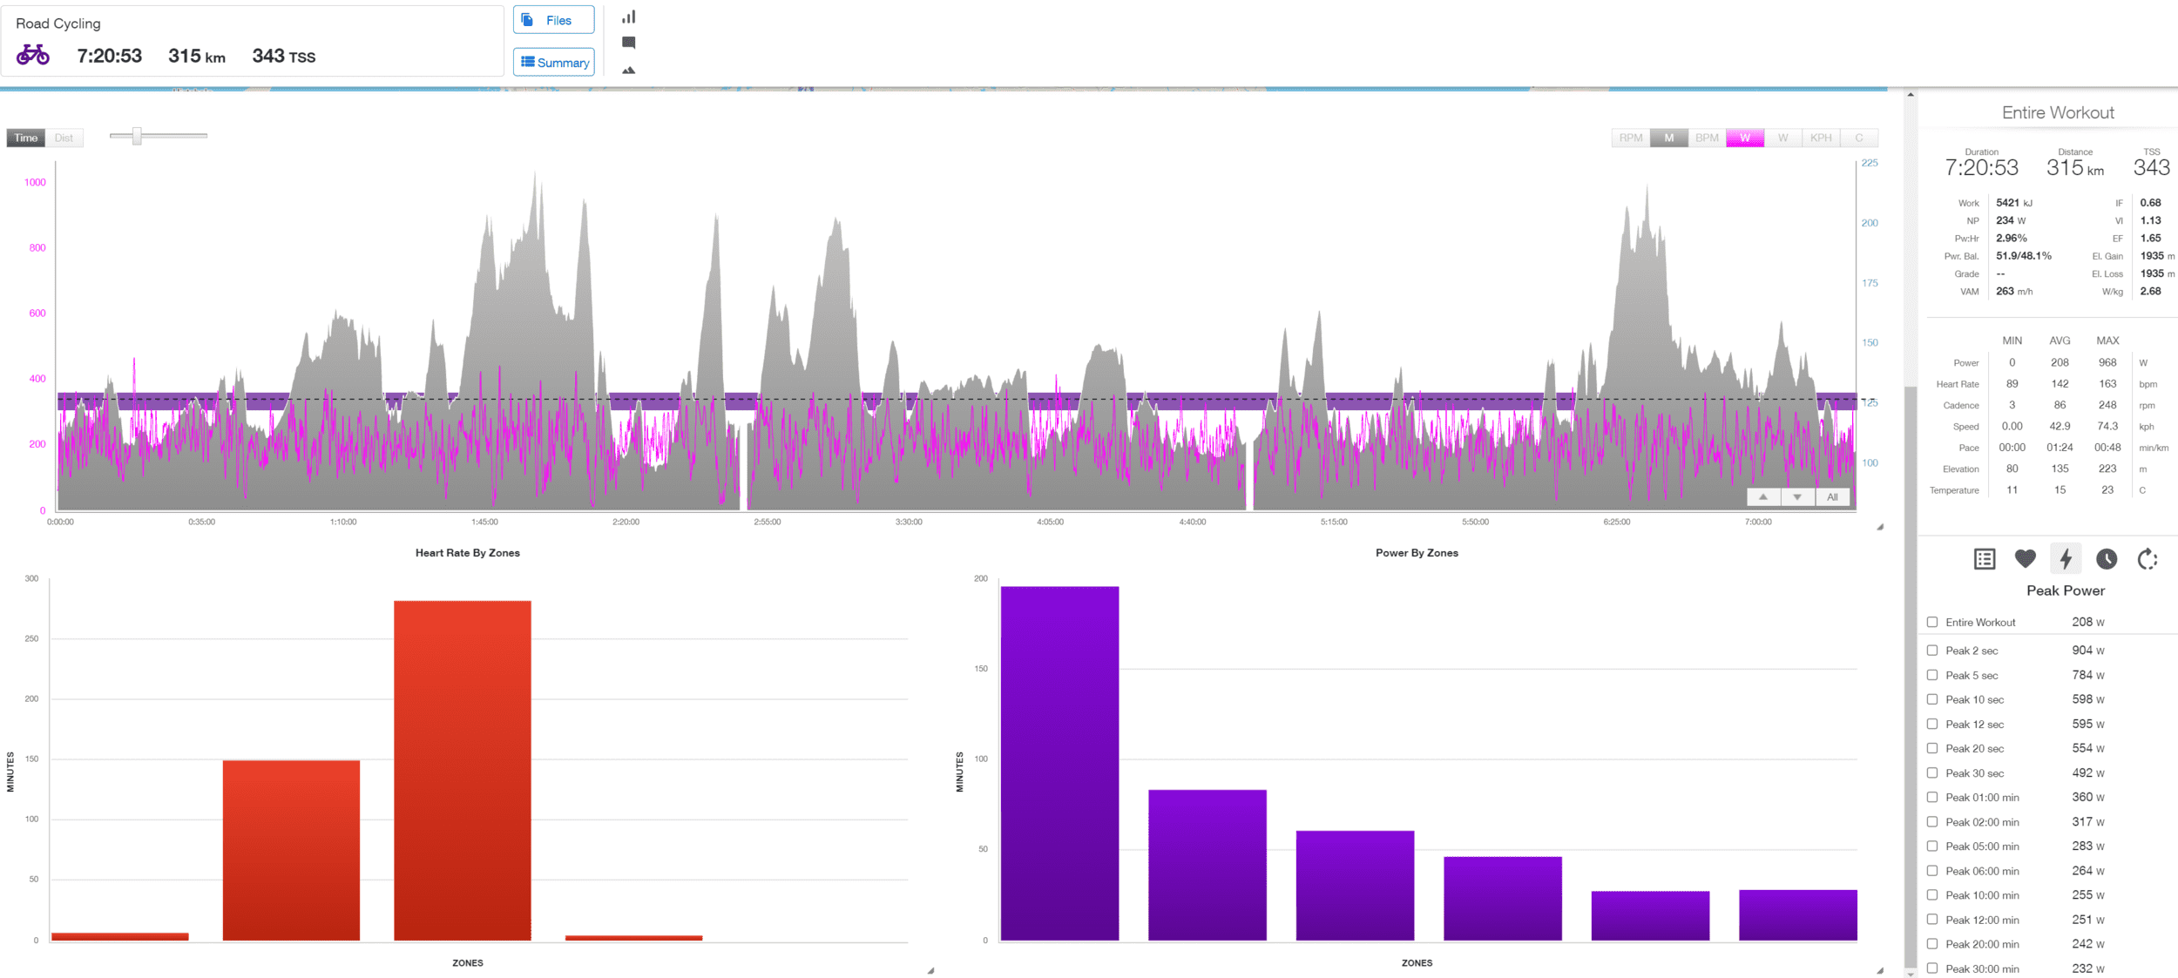This screenshot has width=2178, height=978.
Task: Toggle the KPH speed channel
Action: [1821, 138]
